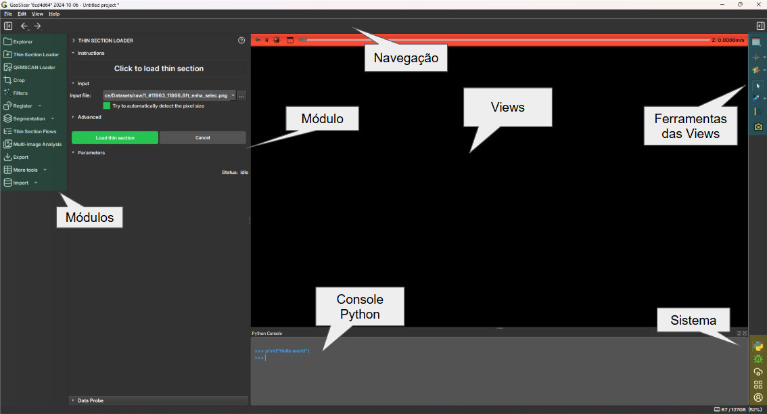Open the View menu

click(x=37, y=14)
